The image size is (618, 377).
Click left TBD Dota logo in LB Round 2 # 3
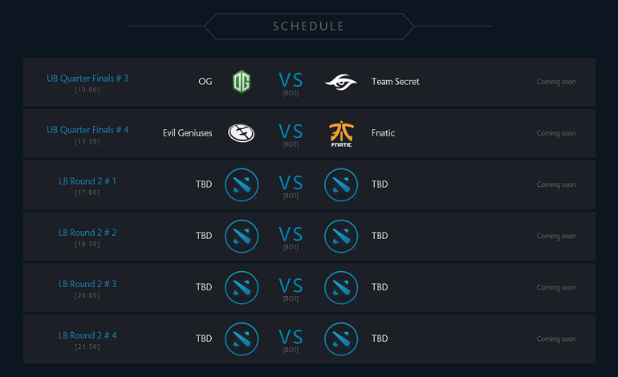(x=242, y=288)
